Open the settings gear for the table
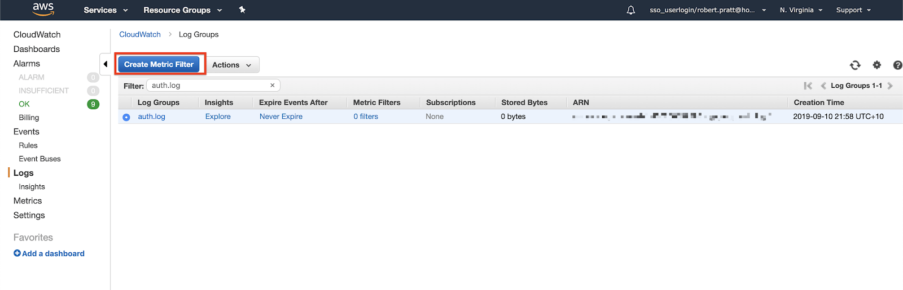The height and width of the screenshot is (290, 903). click(876, 65)
